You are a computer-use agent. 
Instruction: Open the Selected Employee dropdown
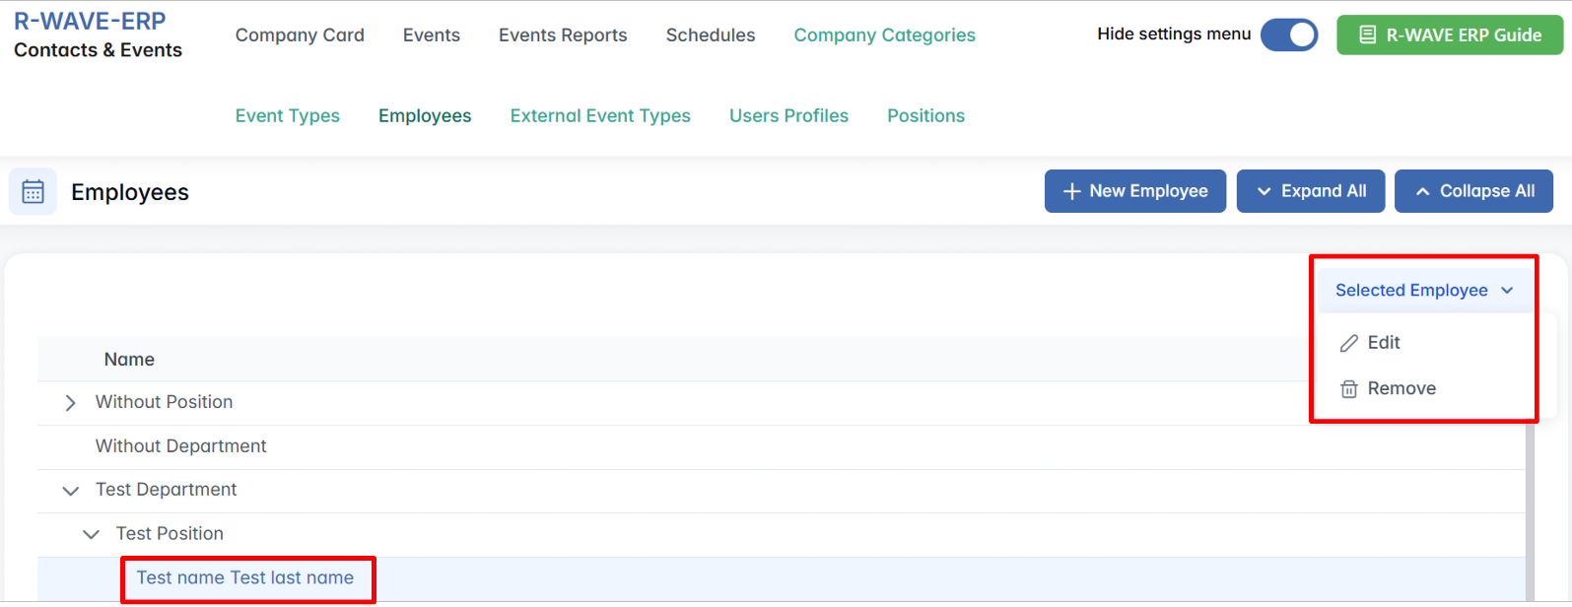(x=1423, y=291)
